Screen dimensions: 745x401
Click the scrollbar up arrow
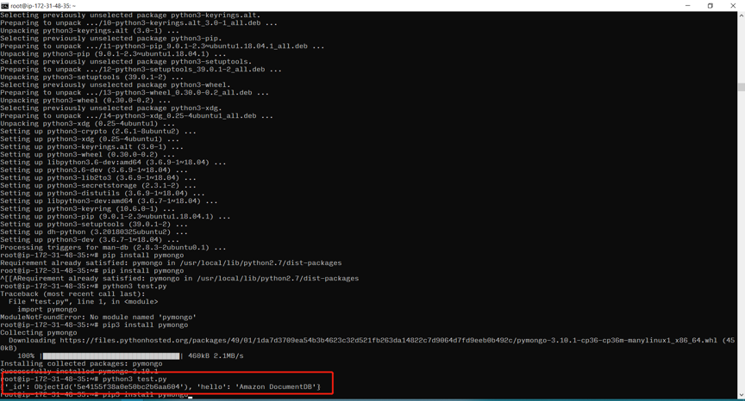point(741,15)
